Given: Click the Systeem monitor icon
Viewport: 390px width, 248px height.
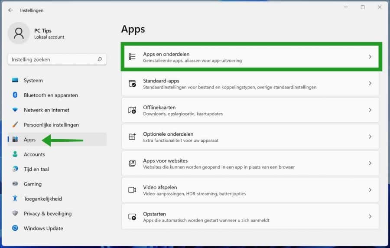Looking at the screenshot, I should [15, 80].
